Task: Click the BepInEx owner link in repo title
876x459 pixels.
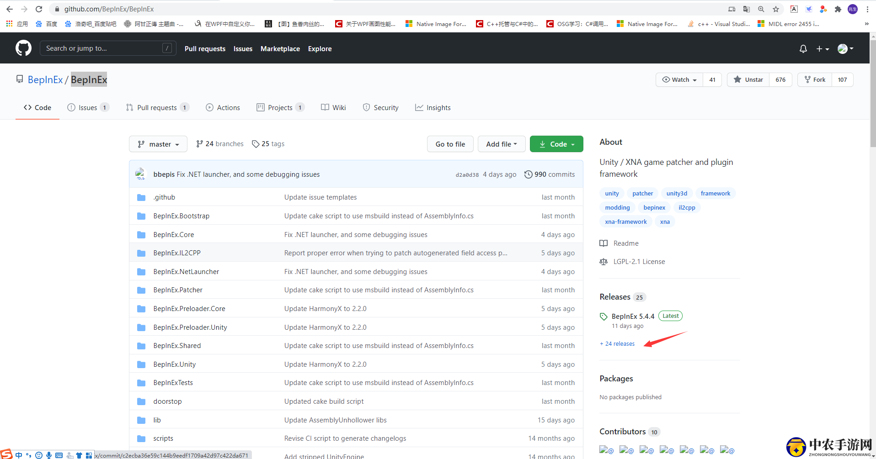Action: click(45, 79)
